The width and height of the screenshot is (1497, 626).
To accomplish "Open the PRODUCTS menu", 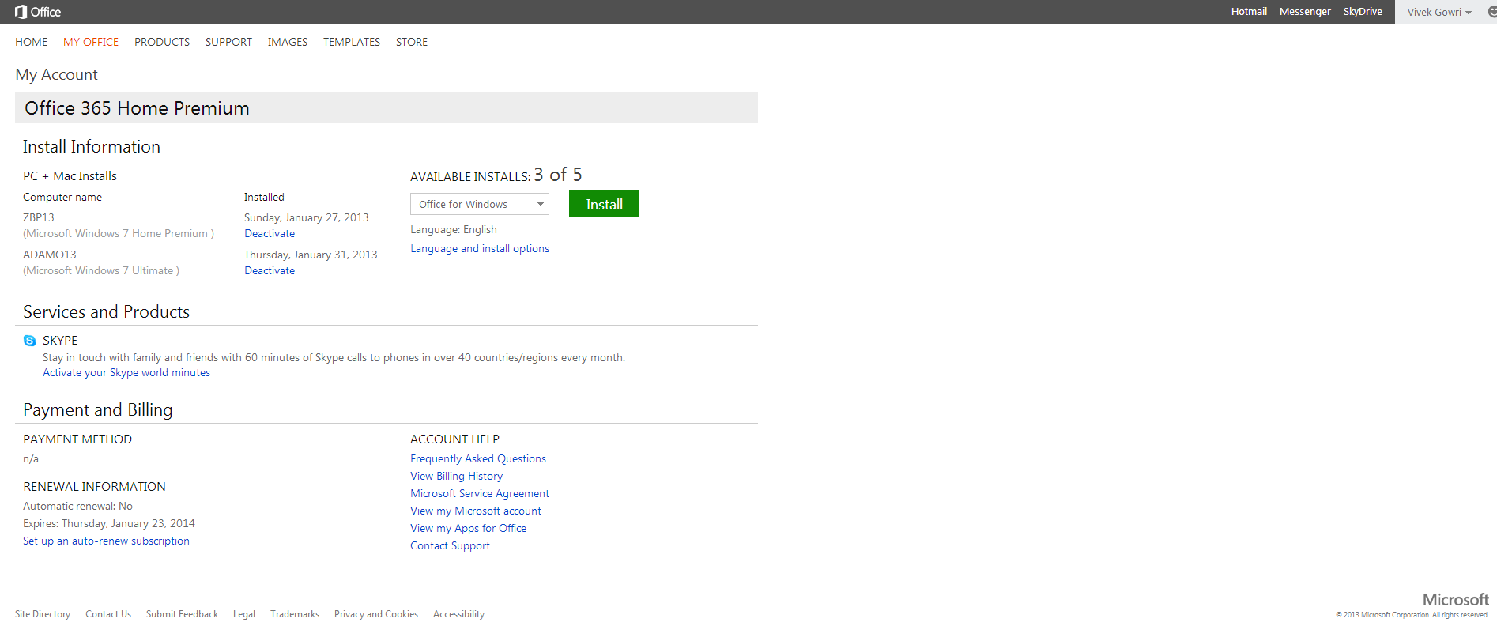I will (x=162, y=42).
